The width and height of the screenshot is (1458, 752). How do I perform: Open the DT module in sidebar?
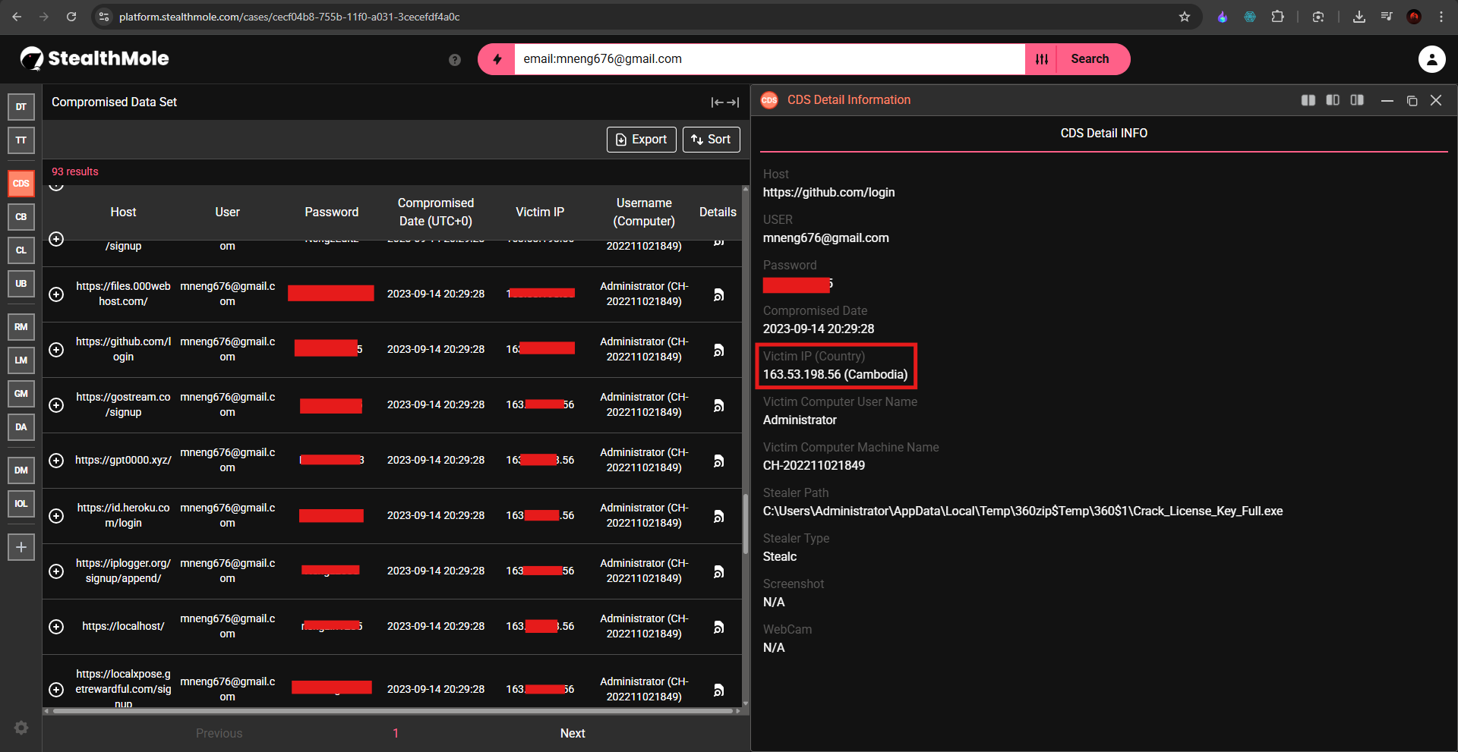21,107
